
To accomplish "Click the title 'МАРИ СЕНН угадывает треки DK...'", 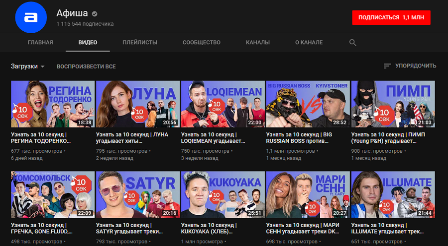I will tap(303, 229).
